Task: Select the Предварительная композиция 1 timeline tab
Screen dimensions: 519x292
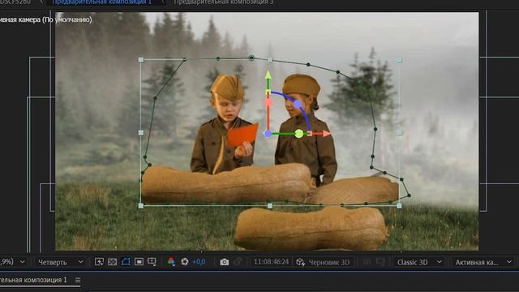Action: [x=33, y=280]
